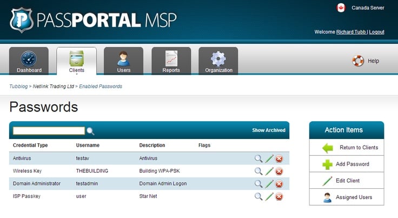The width and height of the screenshot is (398, 218).
Task: Click the Show Archived link
Action: tap(269, 130)
